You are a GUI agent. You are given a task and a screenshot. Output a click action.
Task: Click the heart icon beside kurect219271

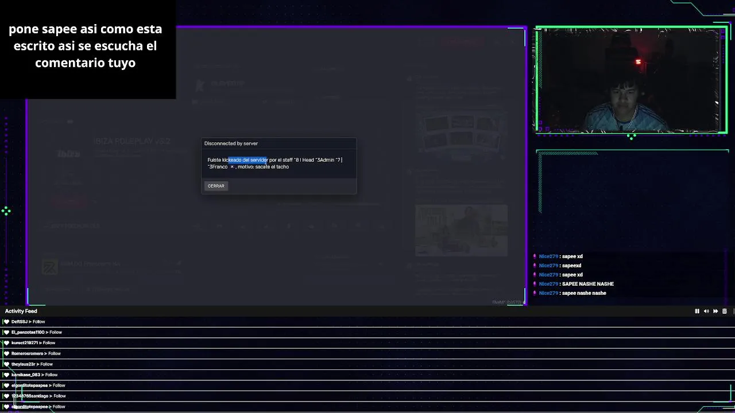coord(6,343)
